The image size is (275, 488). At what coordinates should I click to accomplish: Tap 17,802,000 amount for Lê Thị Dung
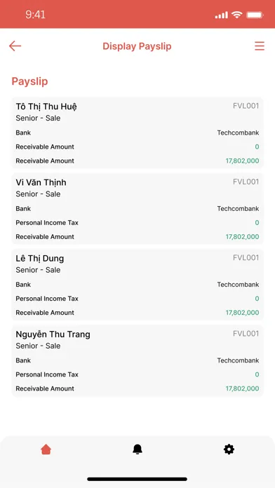tap(242, 313)
